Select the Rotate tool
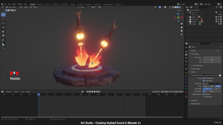The width and height of the screenshot is (223, 125). [3, 27]
